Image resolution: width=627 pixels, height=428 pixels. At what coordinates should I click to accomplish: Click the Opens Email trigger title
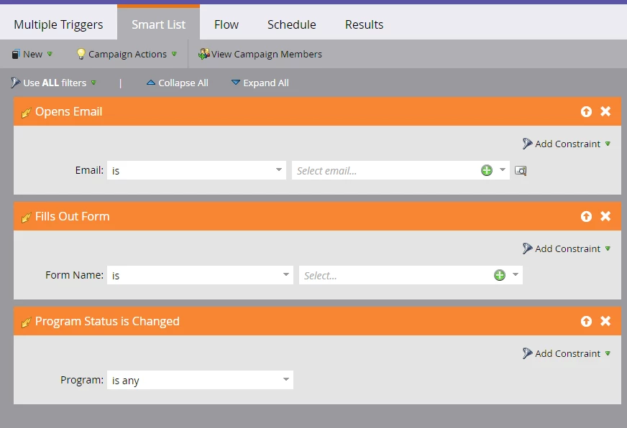69,111
